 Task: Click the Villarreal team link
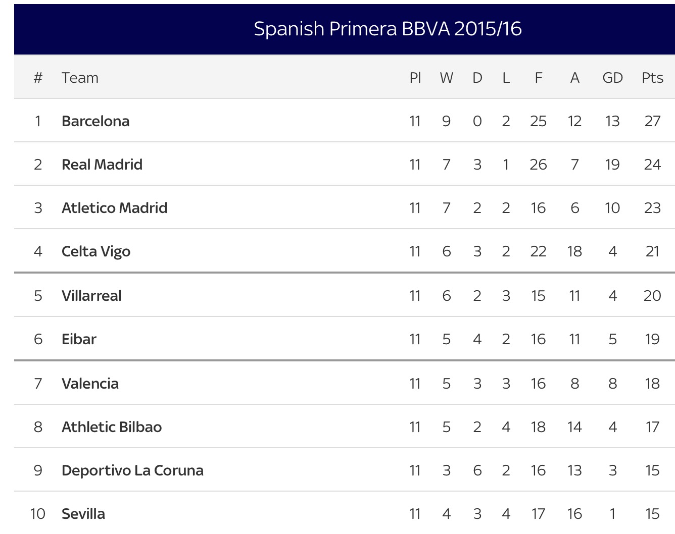[91, 296]
